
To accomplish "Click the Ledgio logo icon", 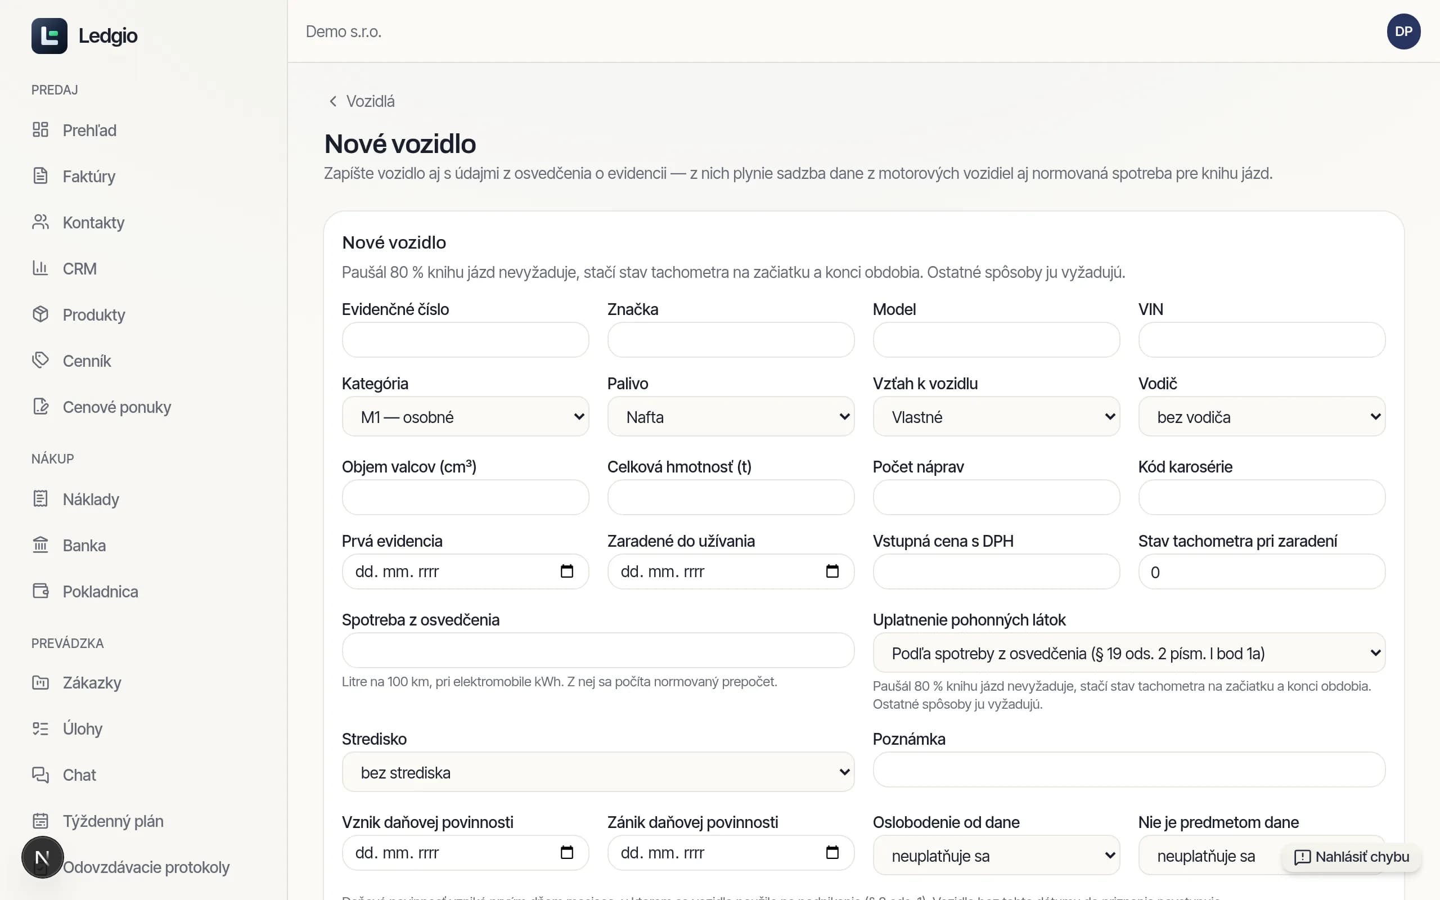I will click(x=49, y=35).
